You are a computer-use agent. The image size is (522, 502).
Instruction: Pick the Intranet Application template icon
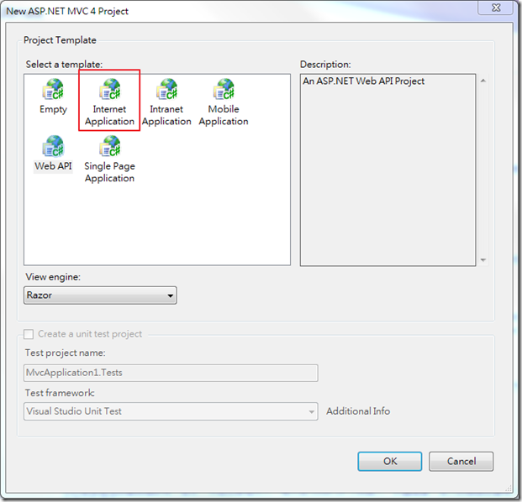click(166, 90)
